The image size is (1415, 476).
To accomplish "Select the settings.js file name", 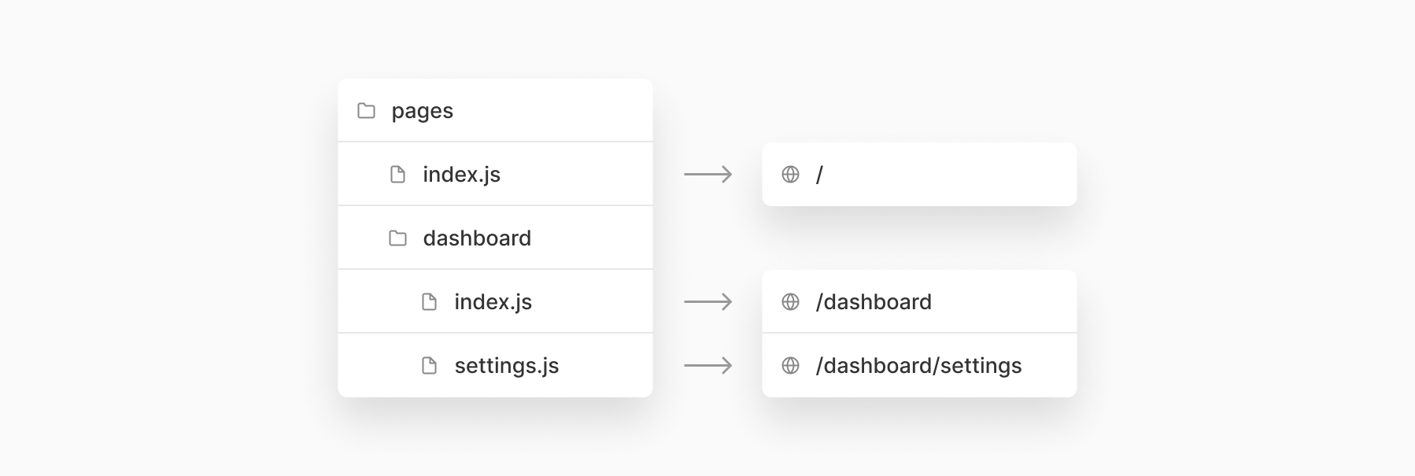I will pyautogui.click(x=507, y=366).
